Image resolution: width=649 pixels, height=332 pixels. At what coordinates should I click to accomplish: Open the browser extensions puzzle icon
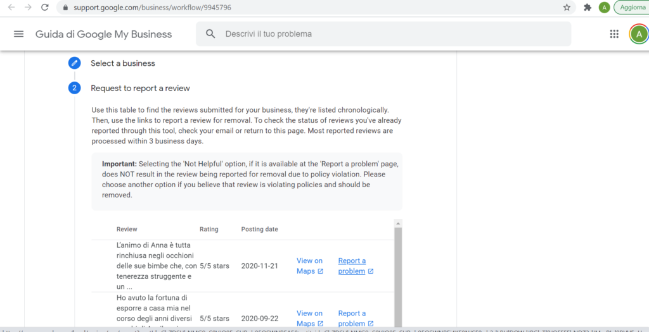click(x=588, y=8)
